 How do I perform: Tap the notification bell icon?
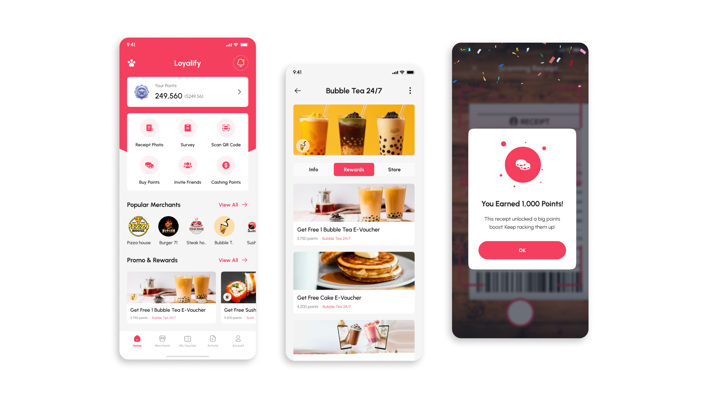pyautogui.click(x=240, y=63)
